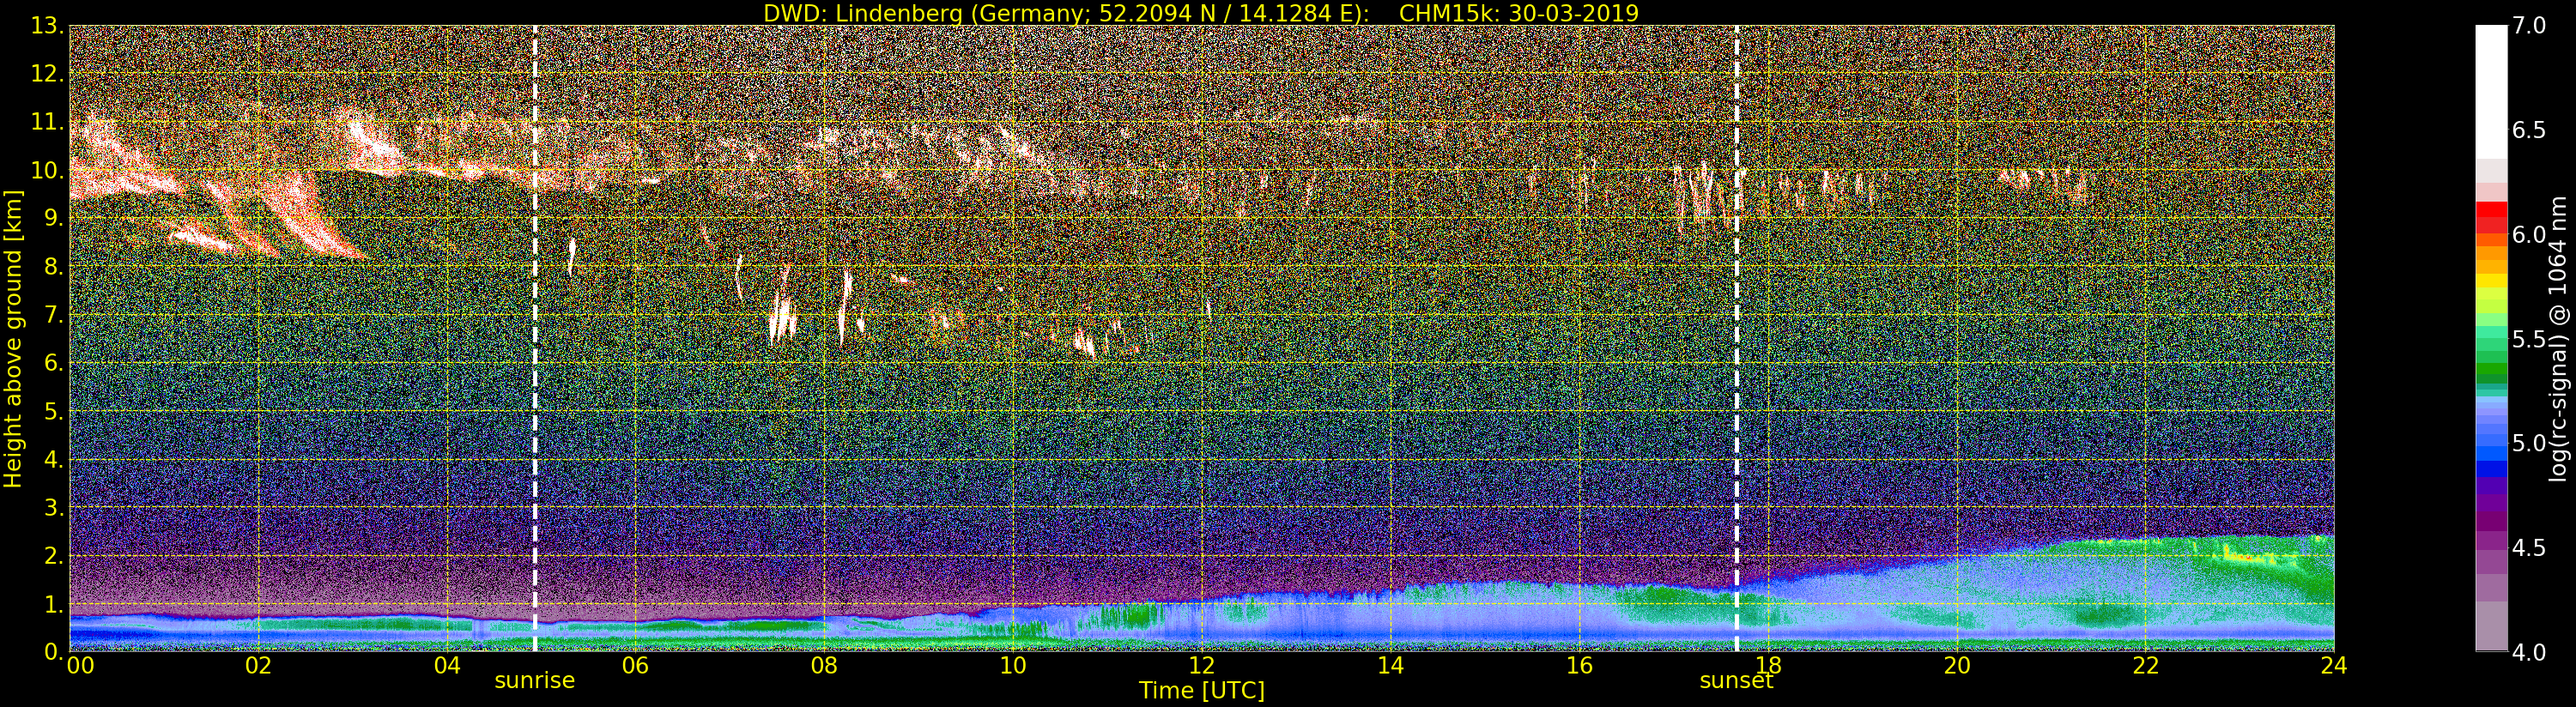Click the '16' tick on the time axis
The height and width of the screenshot is (707, 2576).
click(x=1579, y=666)
